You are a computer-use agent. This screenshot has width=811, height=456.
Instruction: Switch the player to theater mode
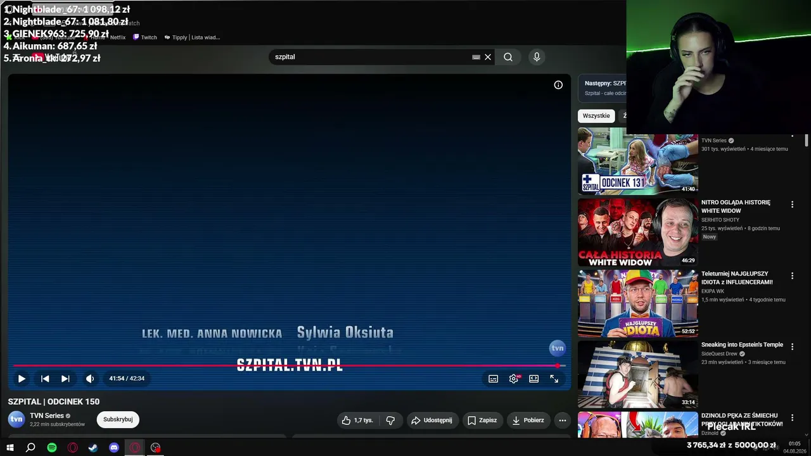click(x=534, y=379)
